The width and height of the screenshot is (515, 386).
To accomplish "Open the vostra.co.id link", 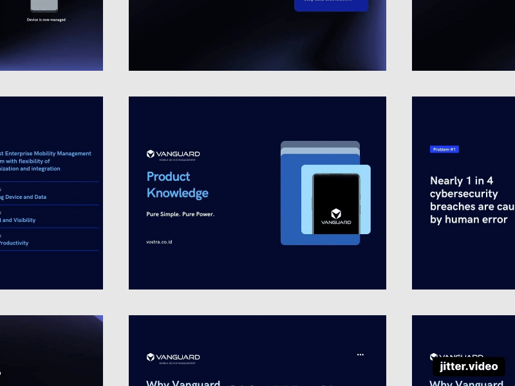I will click(x=159, y=242).
